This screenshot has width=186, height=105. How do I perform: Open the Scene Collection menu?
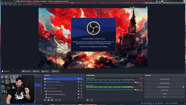(x=28, y=5)
